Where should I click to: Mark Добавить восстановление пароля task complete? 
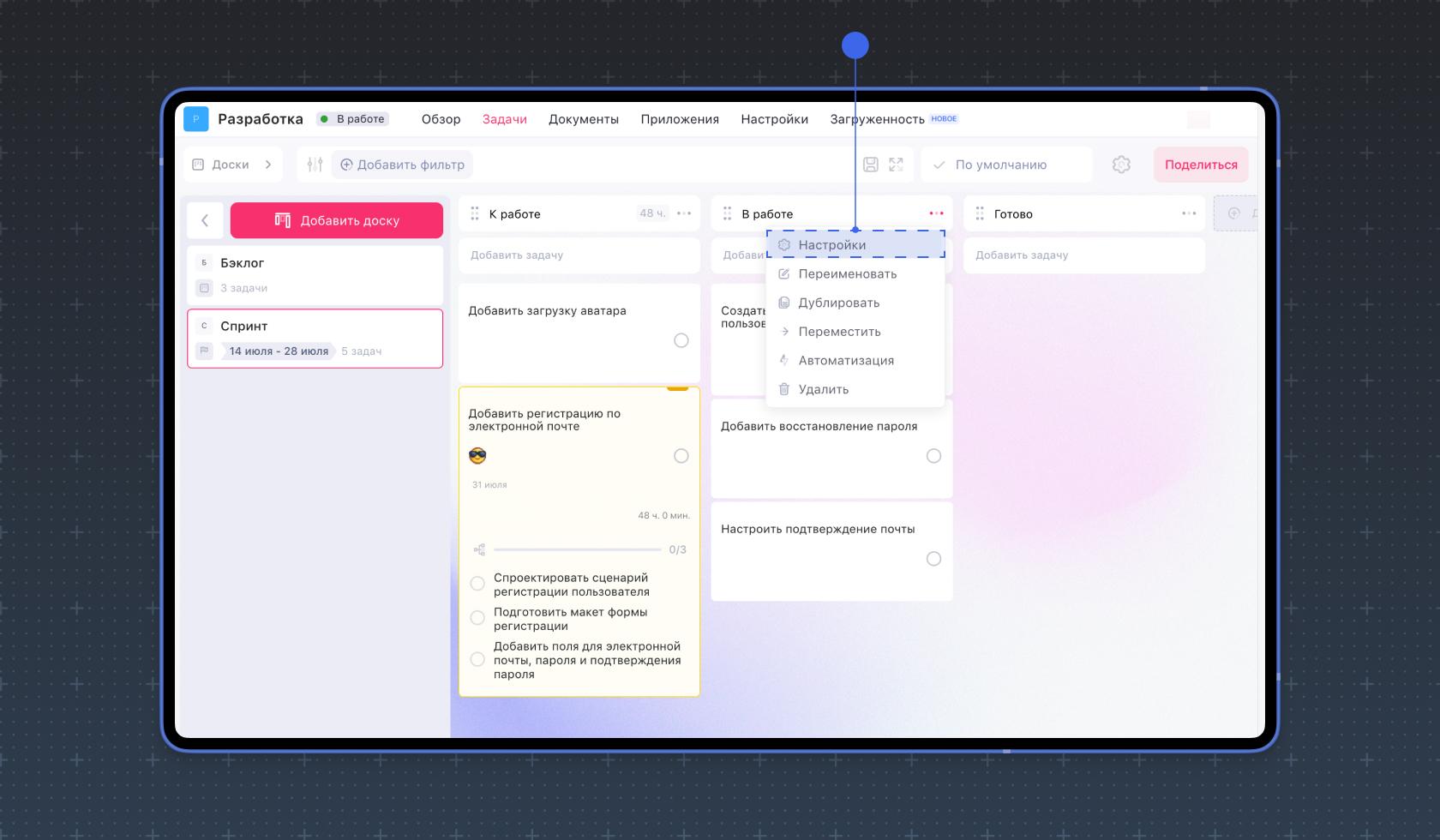pyautogui.click(x=933, y=456)
